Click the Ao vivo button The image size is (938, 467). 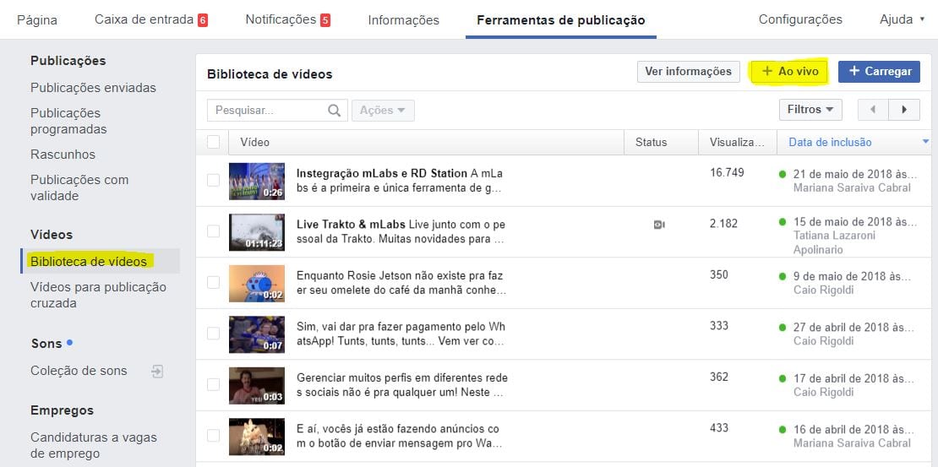pyautogui.click(x=790, y=72)
